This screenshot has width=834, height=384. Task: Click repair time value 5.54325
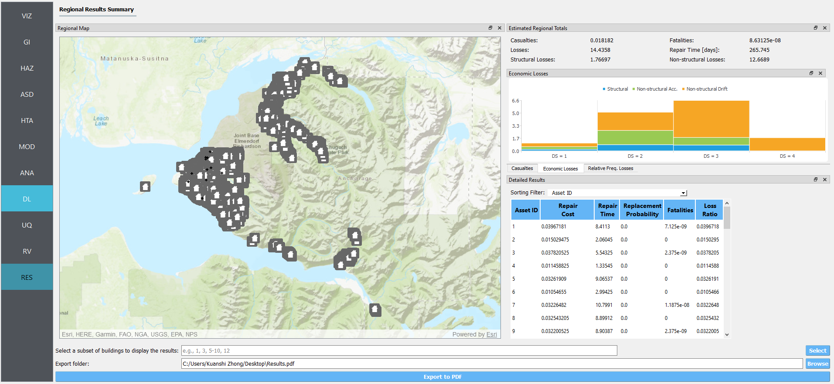click(604, 253)
